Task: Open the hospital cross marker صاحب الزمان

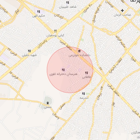Action: 122,11
